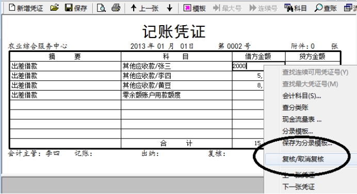Open print preview magnifier icon
This screenshot has width=357, height=194.
pos(101,8)
